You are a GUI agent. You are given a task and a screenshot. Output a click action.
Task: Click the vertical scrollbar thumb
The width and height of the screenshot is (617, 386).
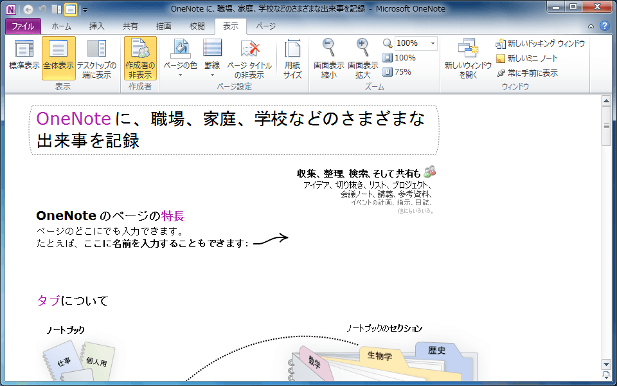606,125
